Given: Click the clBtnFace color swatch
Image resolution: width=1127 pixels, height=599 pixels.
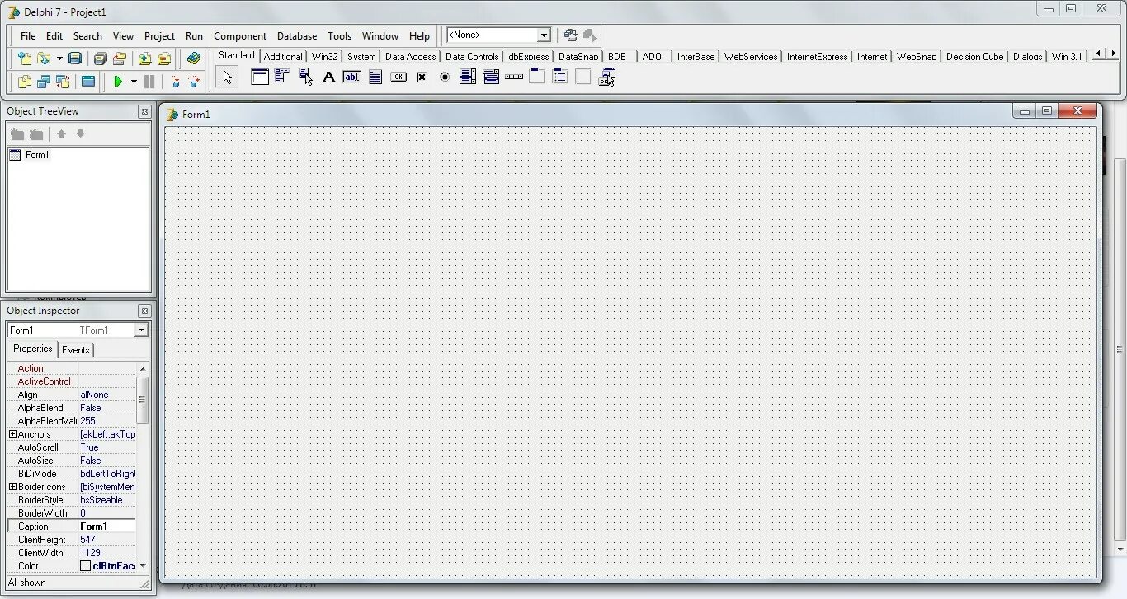Looking at the screenshot, I should point(85,566).
